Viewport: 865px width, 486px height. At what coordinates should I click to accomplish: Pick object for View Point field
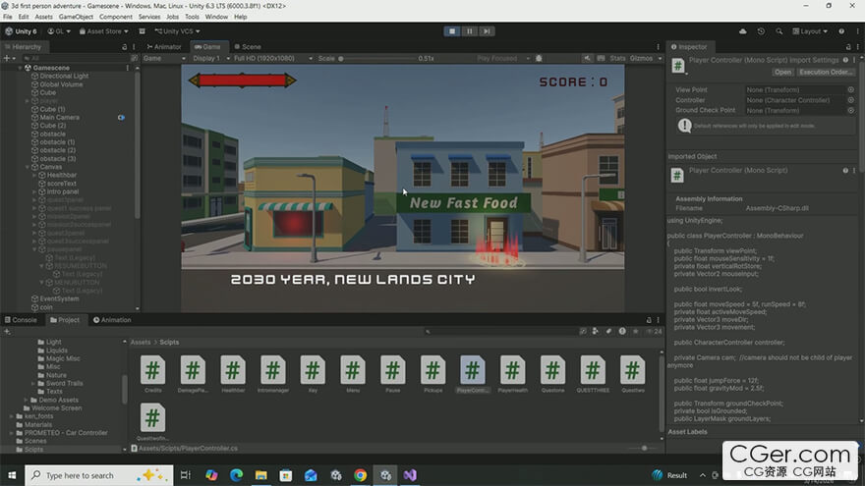pyautogui.click(x=851, y=89)
